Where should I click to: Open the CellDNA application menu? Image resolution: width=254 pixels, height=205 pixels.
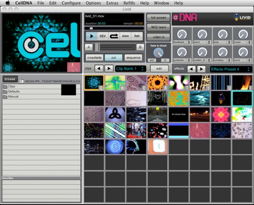[x=24, y=3]
